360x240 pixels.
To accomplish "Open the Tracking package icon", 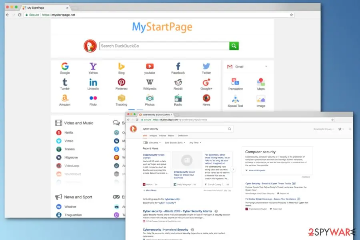I will point(121,98).
